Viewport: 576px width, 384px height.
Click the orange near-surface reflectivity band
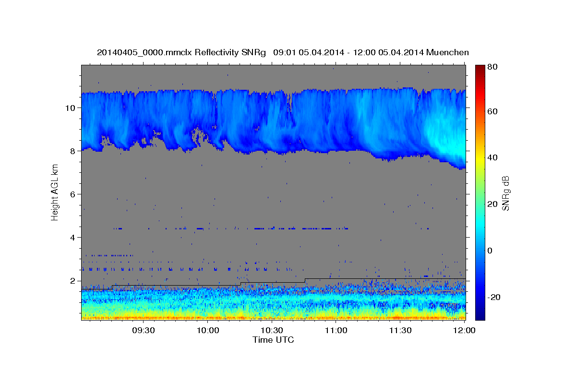tap(273, 317)
